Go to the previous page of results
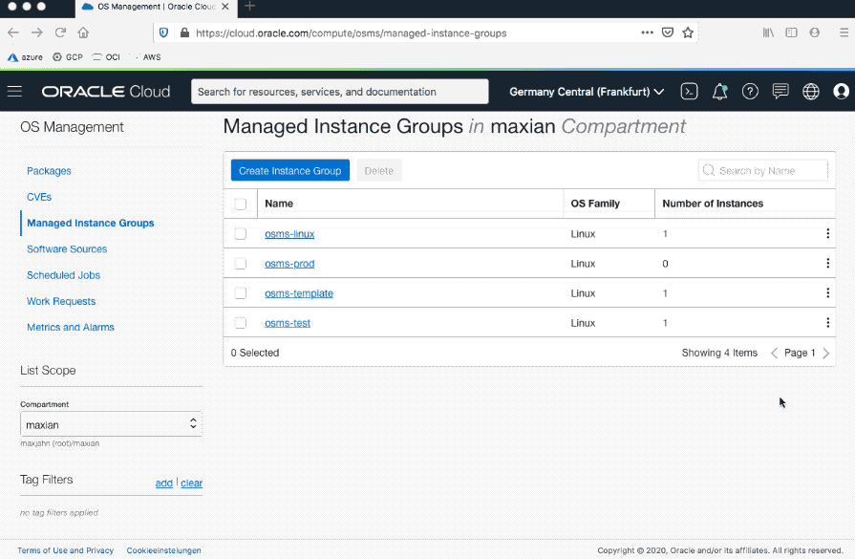The width and height of the screenshot is (855, 559). [x=775, y=353]
